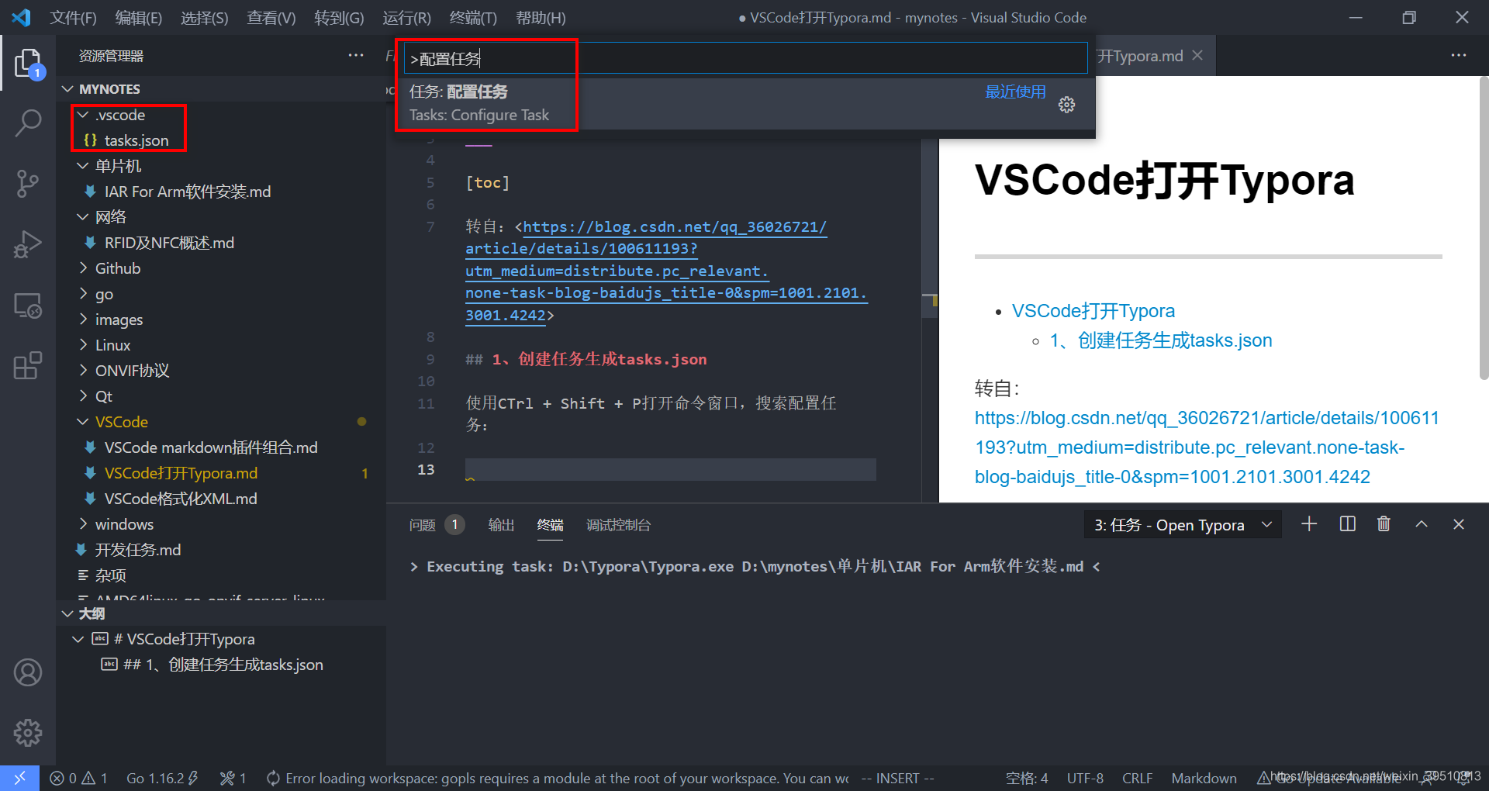Viewport: 1489px width, 791px height.
Task: Open RFID及NFC概述.md file
Action: coord(169,243)
